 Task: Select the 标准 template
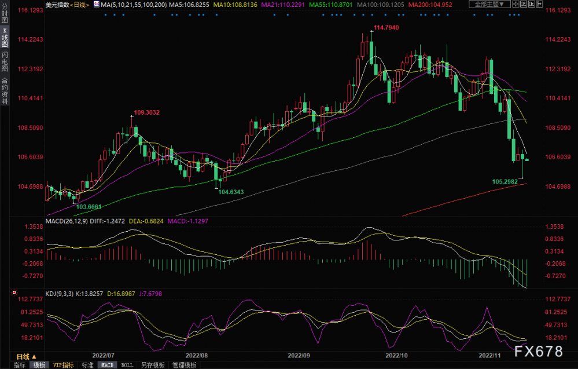pos(87,365)
